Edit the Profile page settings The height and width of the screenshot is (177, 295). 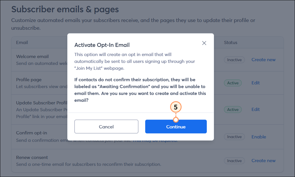pos(255,83)
